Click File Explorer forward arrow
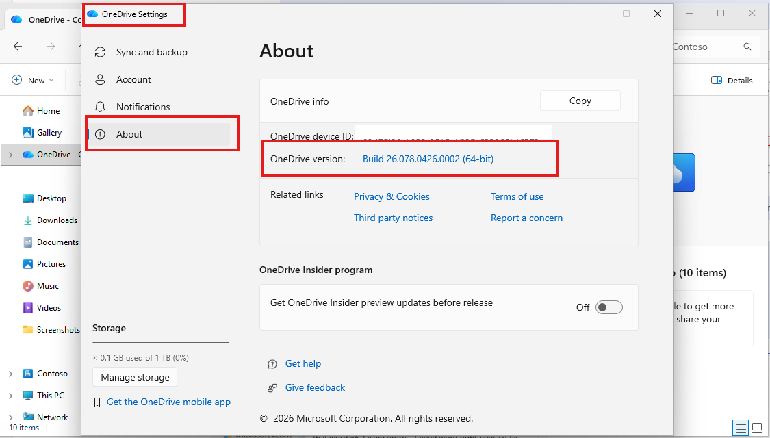The image size is (770, 438). pos(51,46)
